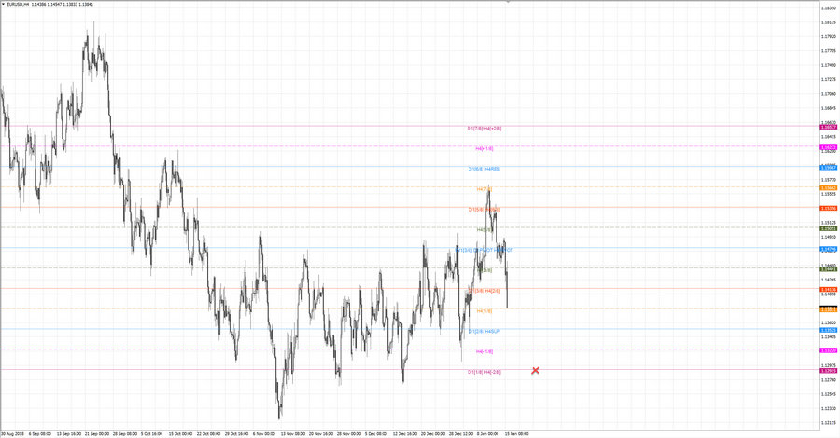
Task: Click the 1.16577 price tag
Action: point(828,128)
